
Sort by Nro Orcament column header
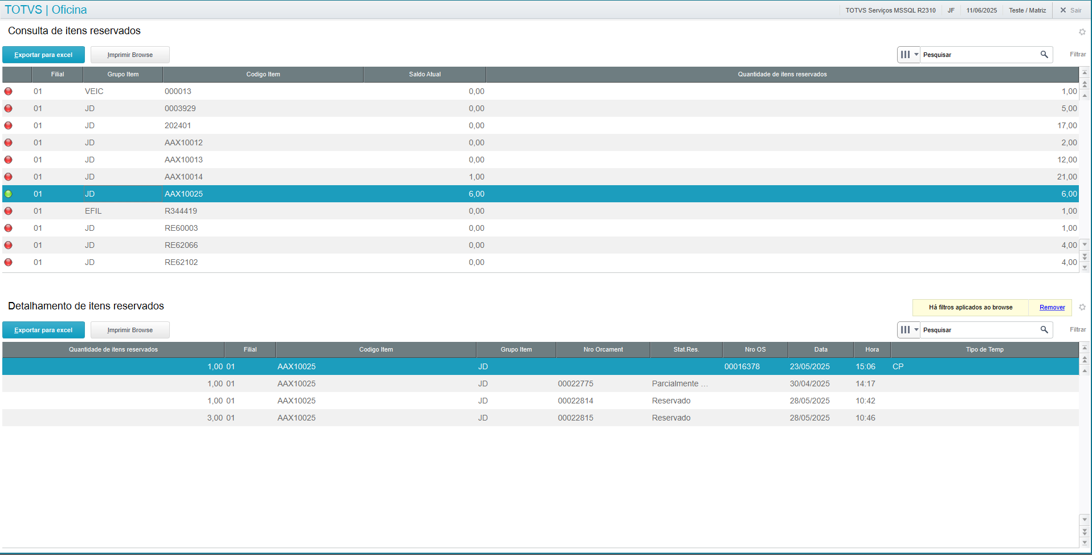pyautogui.click(x=603, y=349)
